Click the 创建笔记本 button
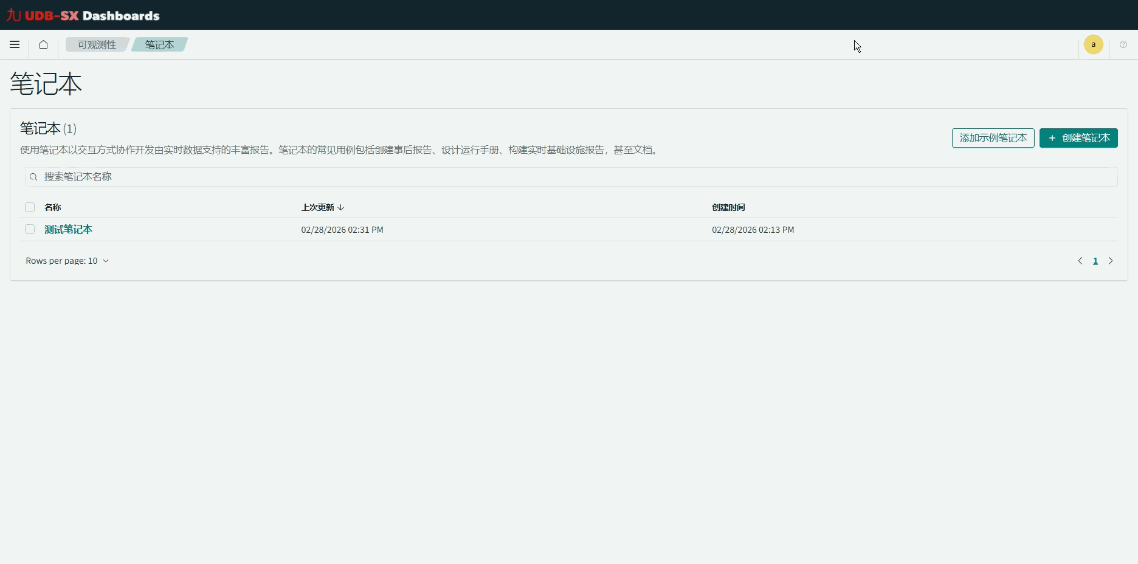The height and width of the screenshot is (564, 1138). [x=1078, y=138]
